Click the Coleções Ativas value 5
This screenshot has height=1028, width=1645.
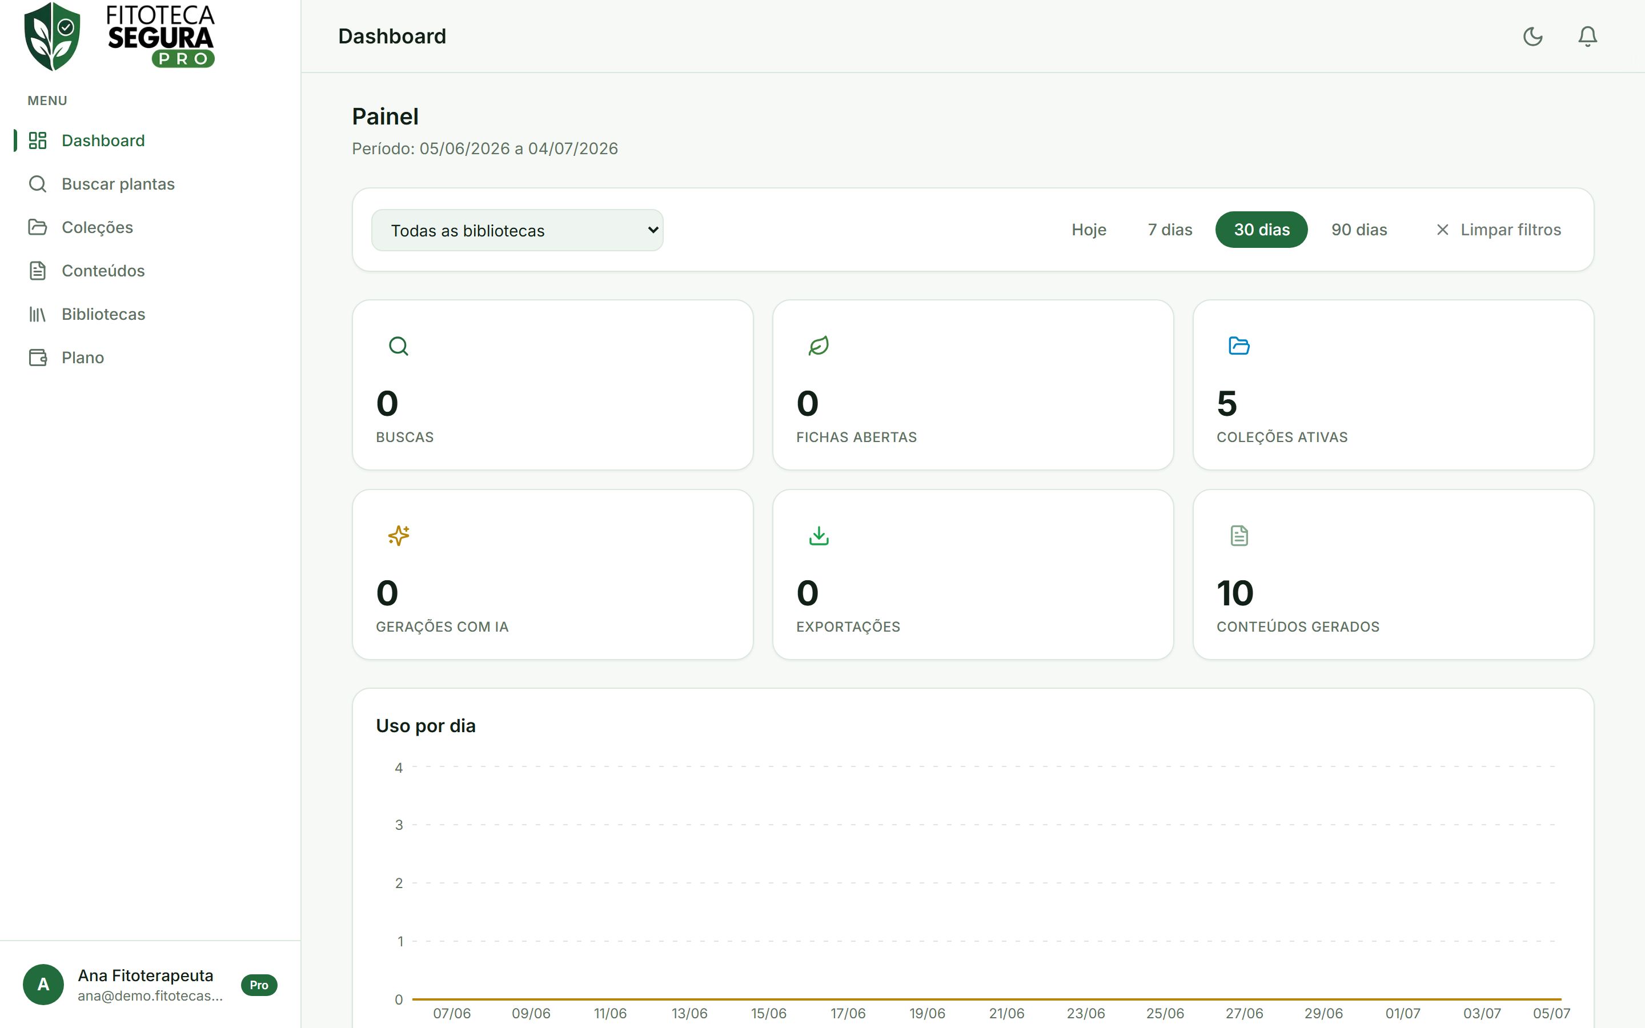(x=1227, y=403)
